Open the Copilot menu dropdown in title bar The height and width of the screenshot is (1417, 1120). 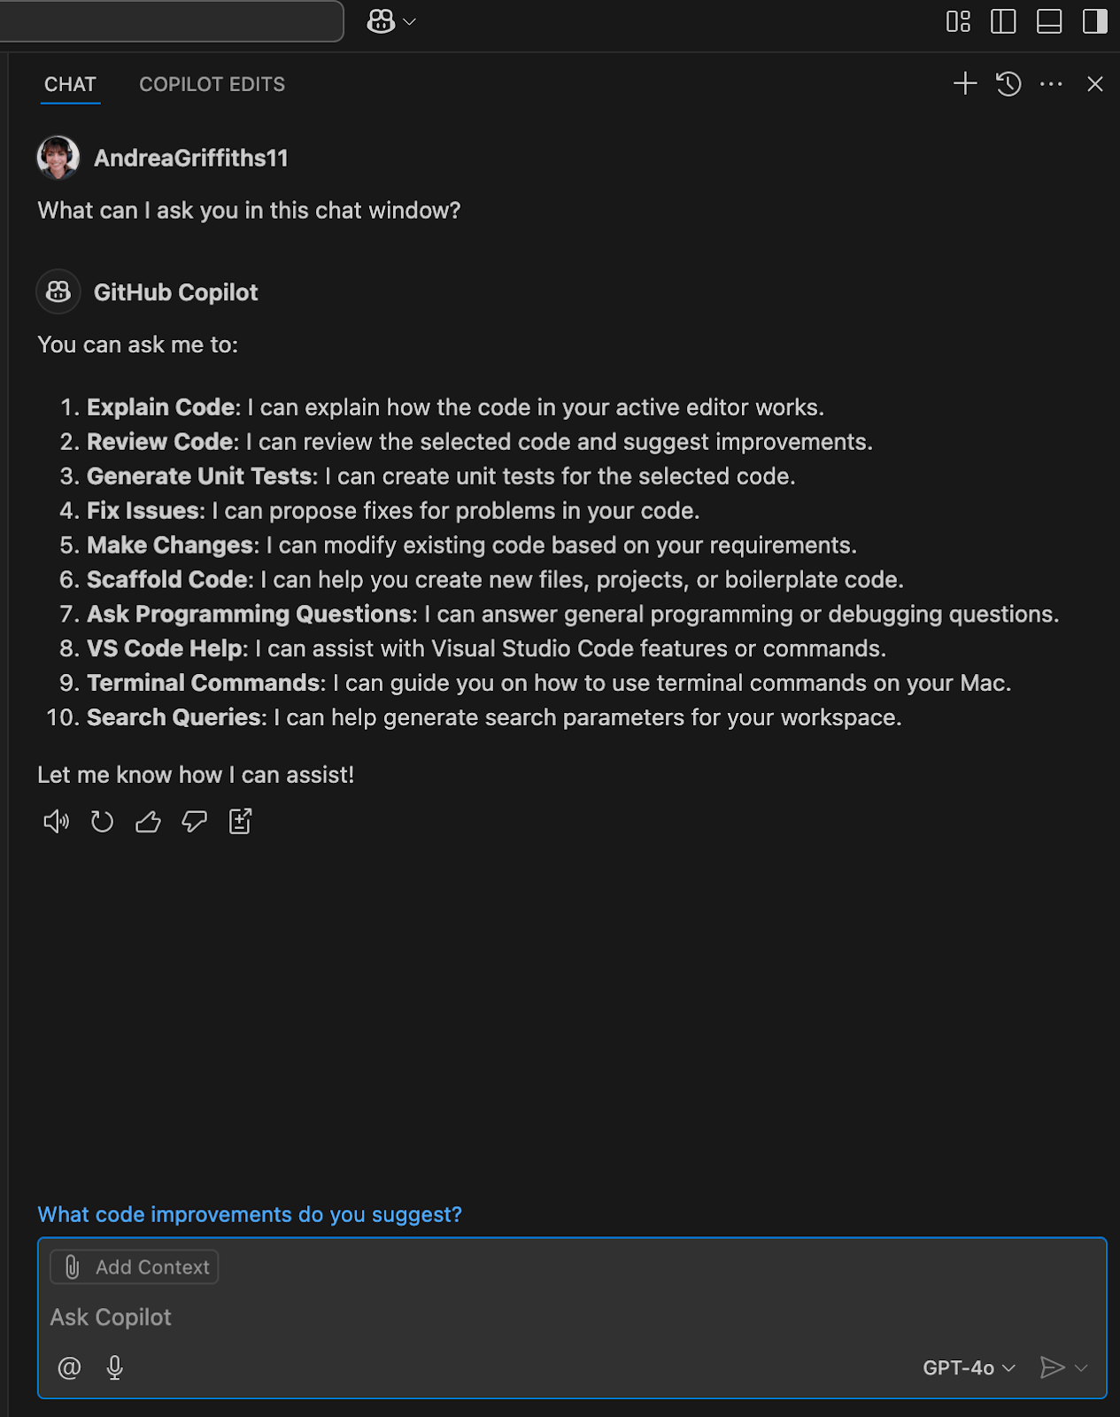click(x=390, y=21)
